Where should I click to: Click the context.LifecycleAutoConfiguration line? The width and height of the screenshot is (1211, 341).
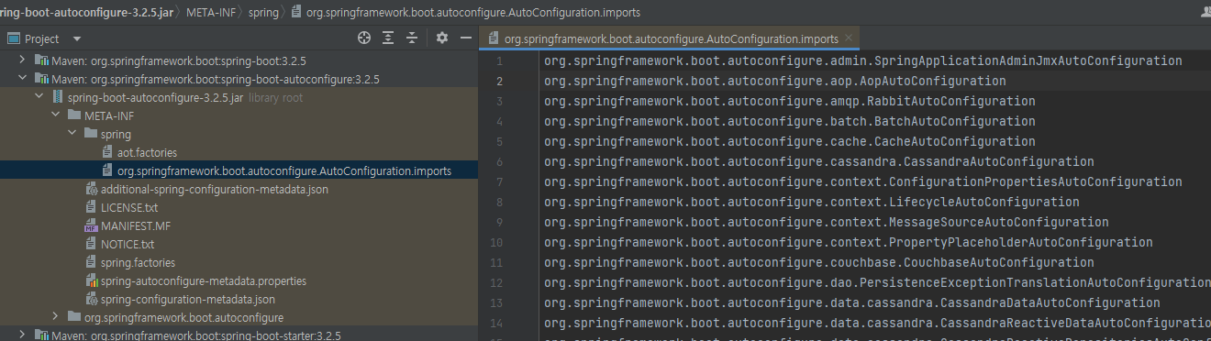811,202
